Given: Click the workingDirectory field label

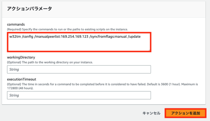Looking at the screenshot, I should [21, 57].
